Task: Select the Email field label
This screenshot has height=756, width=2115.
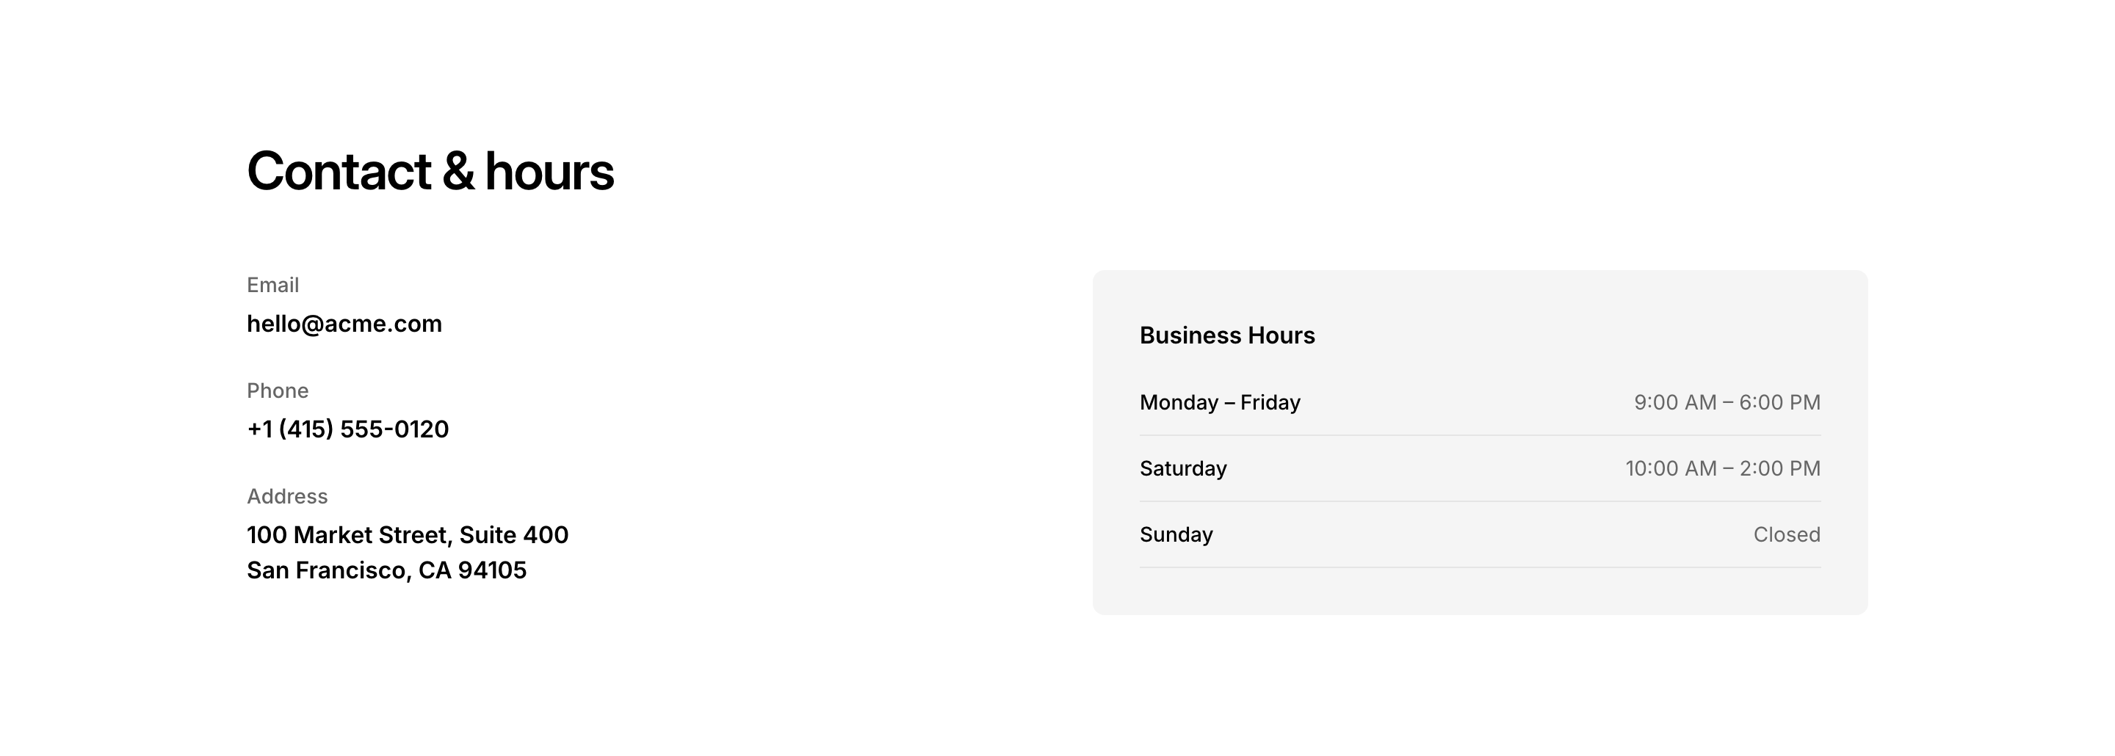Action: 272,285
